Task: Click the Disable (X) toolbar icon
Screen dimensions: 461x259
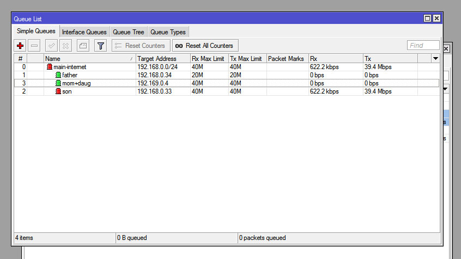Action: tap(65, 46)
